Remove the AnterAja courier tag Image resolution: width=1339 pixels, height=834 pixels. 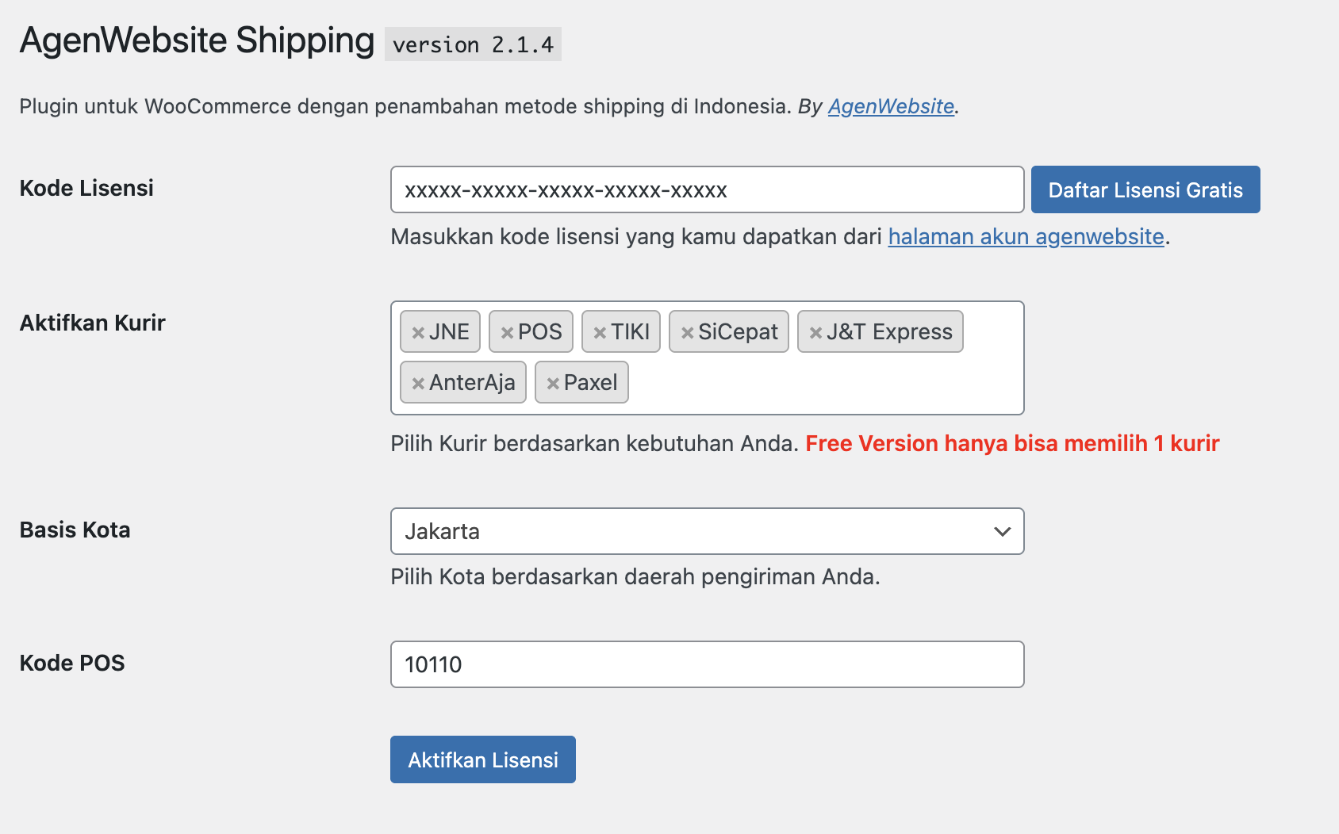tap(418, 384)
